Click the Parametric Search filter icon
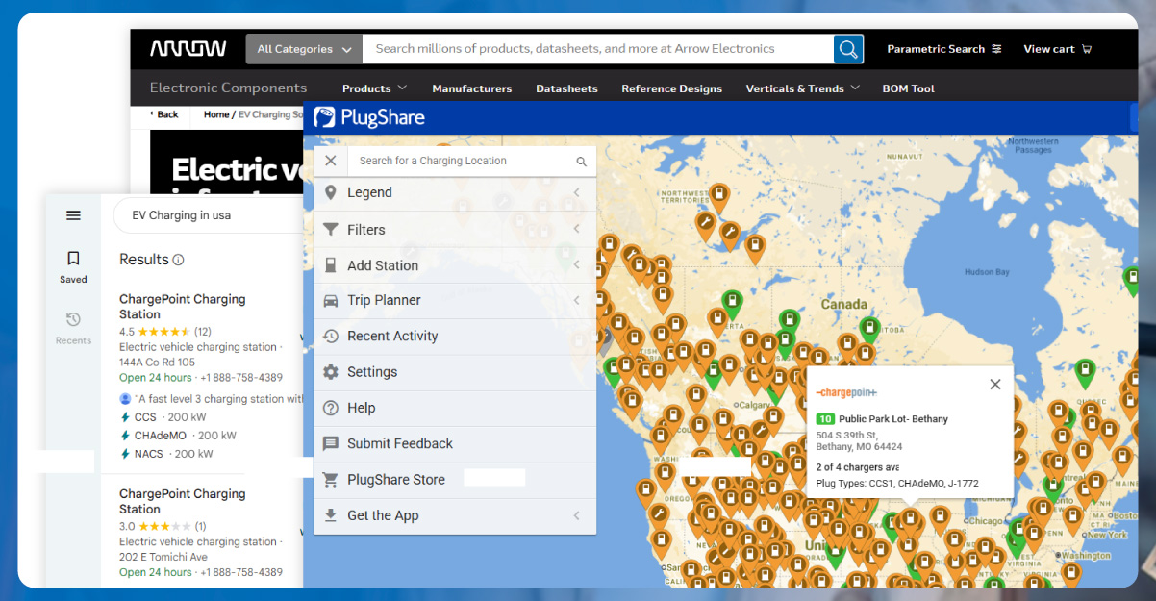This screenshot has width=1156, height=601. (x=996, y=49)
